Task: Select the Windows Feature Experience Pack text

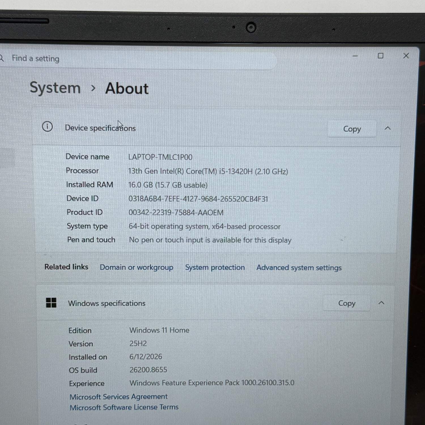Action: coord(212,383)
